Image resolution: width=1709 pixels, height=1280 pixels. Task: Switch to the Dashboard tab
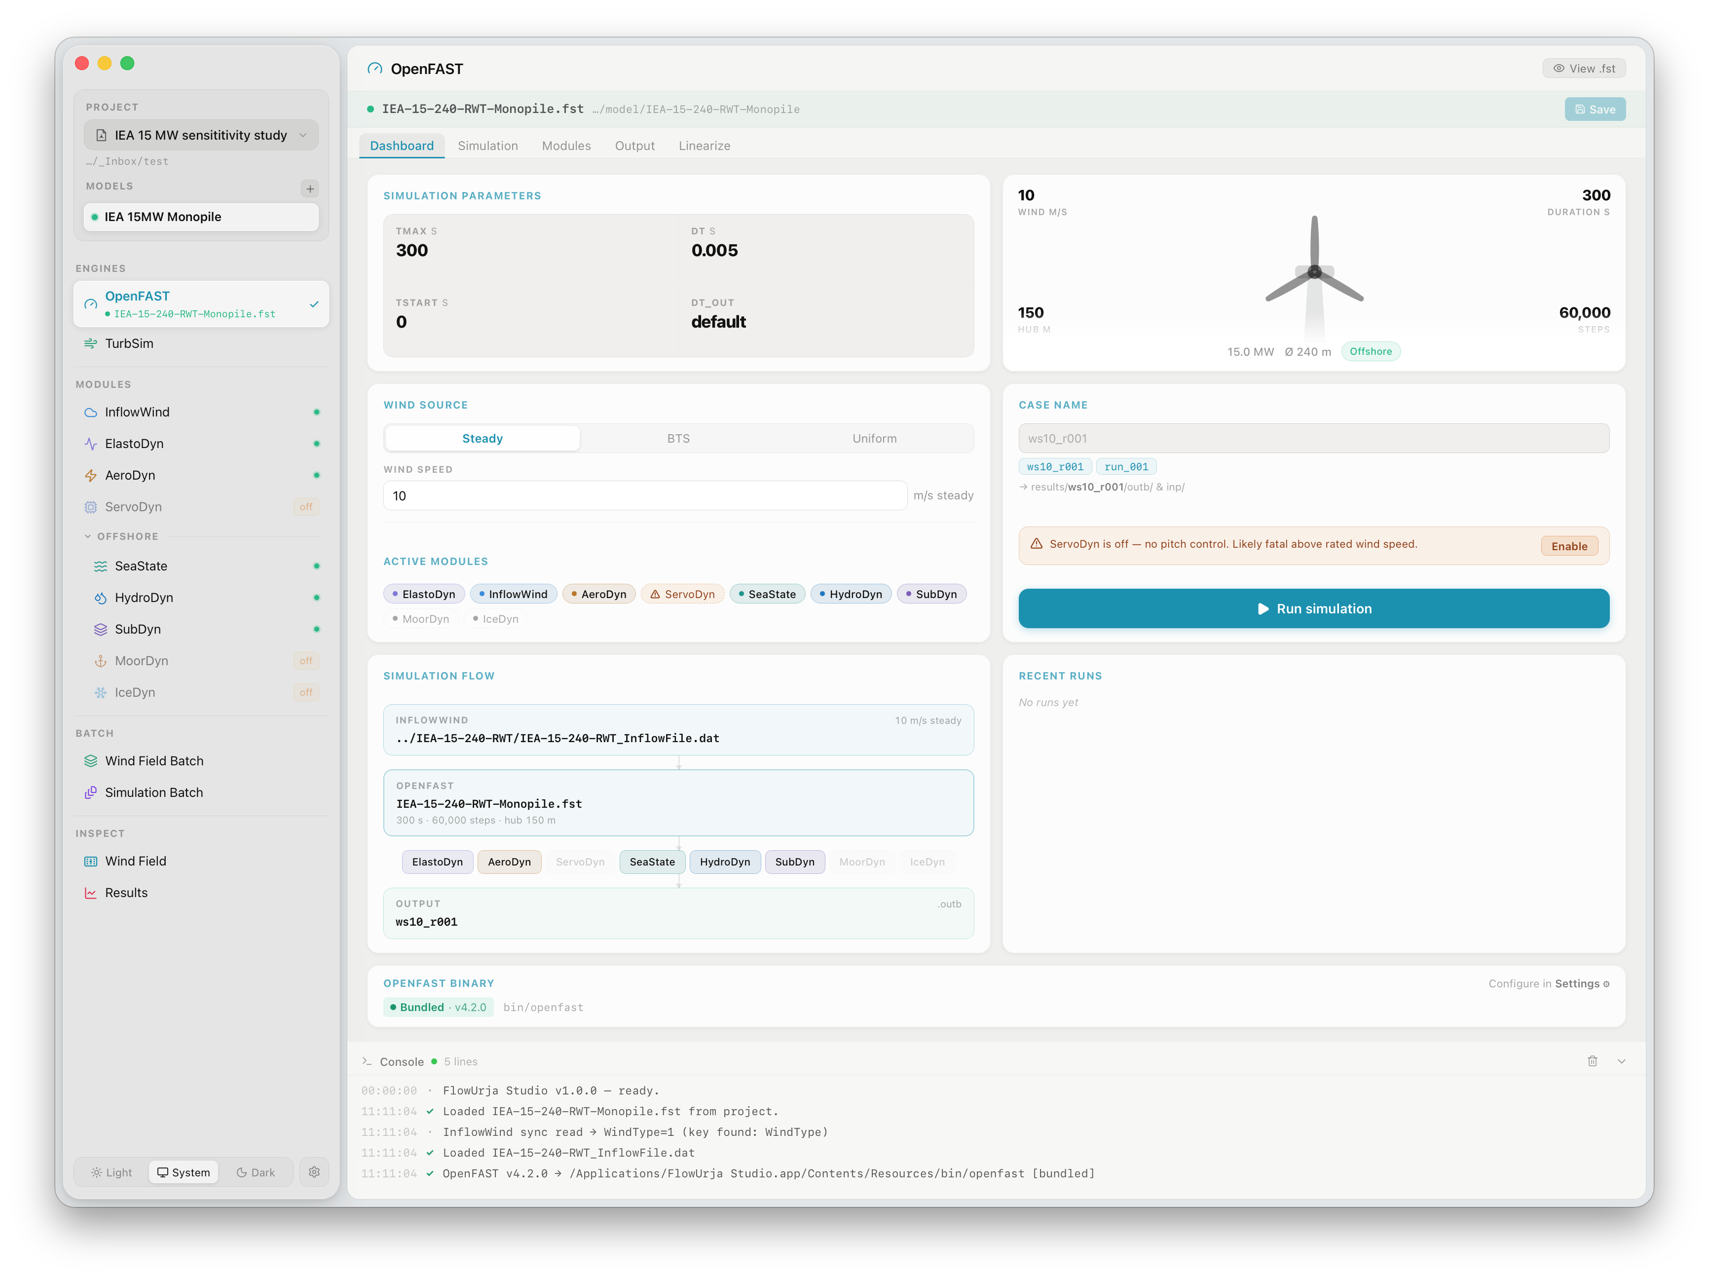(x=402, y=145)
